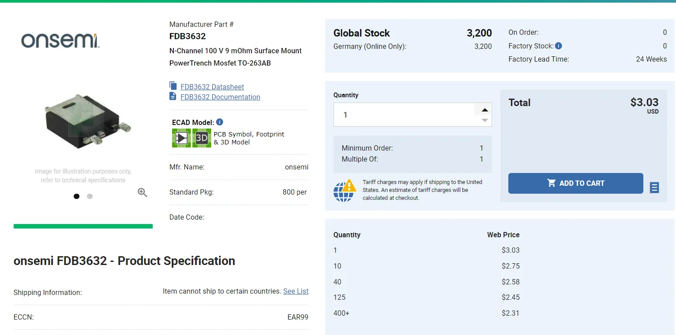Click the EAR99 ECCN value

298,317
